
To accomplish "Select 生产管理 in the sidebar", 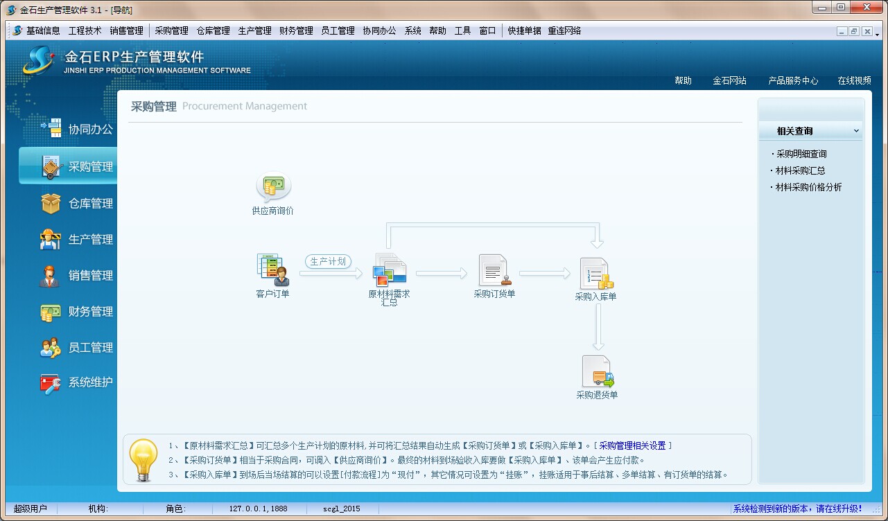I will click(76, 239).
